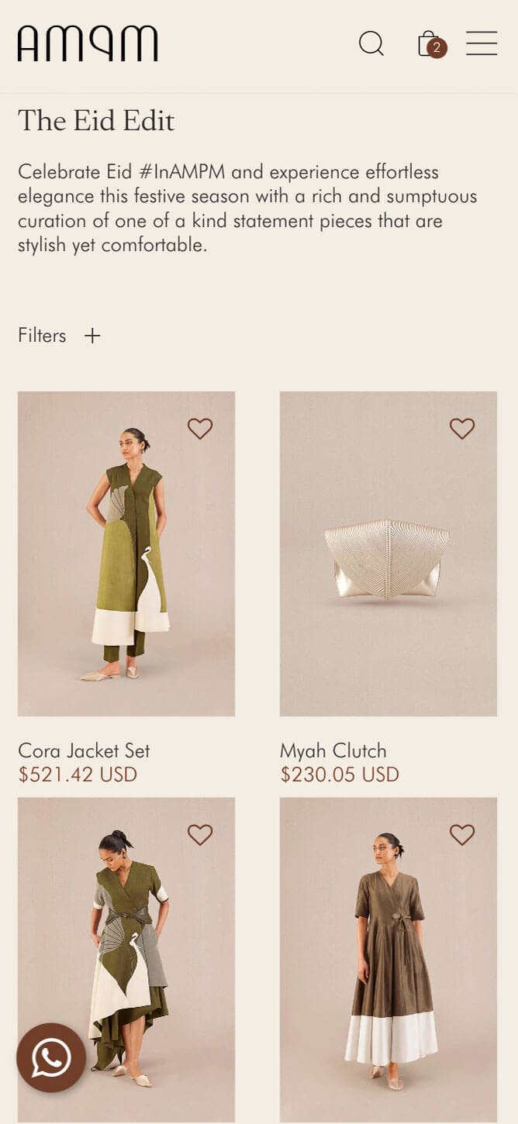
Task: Open the hamburger menu
Action: [x=482, y=43]
